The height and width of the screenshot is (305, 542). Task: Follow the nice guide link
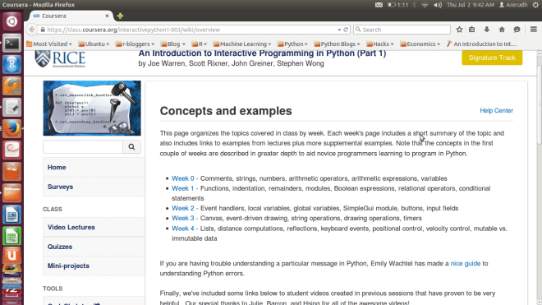point(466,263)
